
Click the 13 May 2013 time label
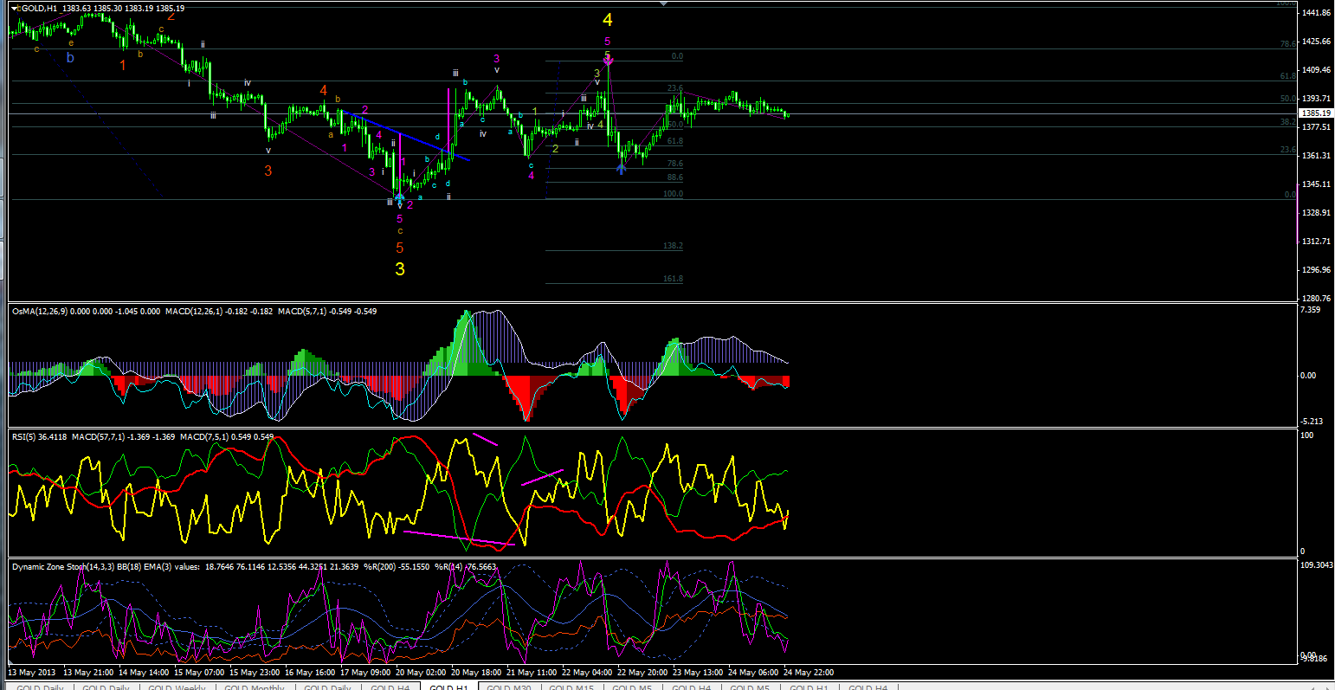32,672
